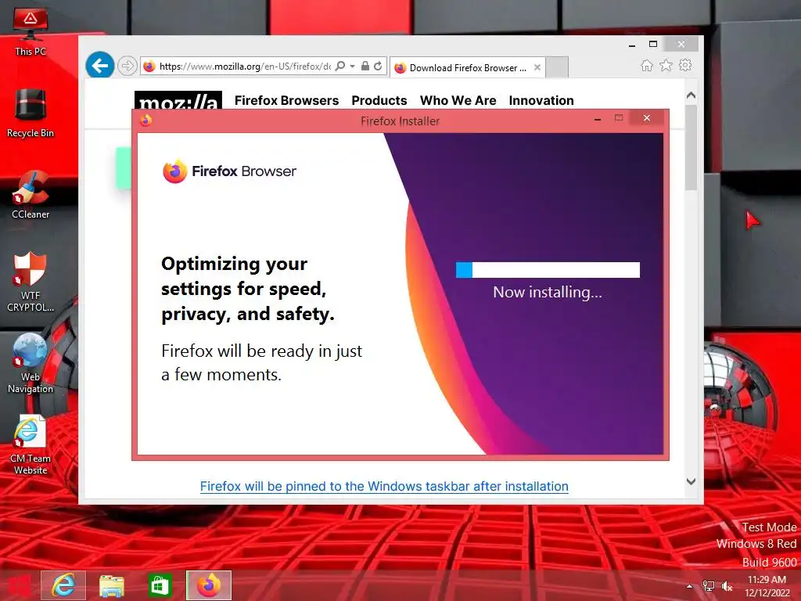Open Favorites star in Internet Explorer
This screenshot has height=601, width=801.
pos(666,66)
